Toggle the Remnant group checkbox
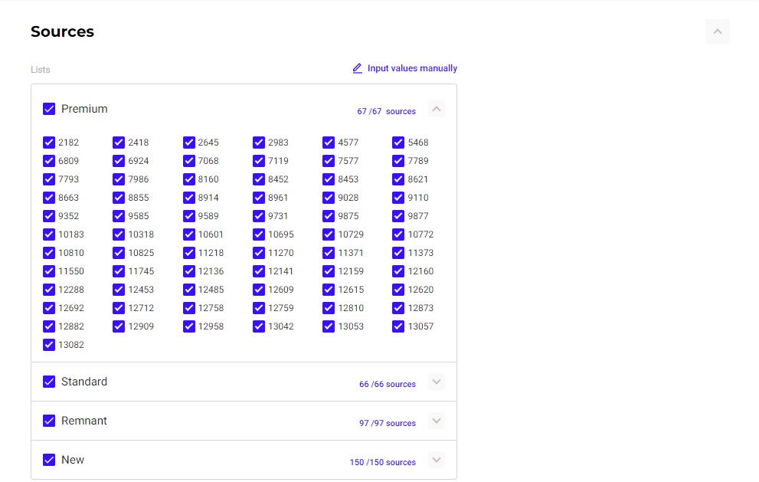 pyautogui.click(x=49, y=421)
